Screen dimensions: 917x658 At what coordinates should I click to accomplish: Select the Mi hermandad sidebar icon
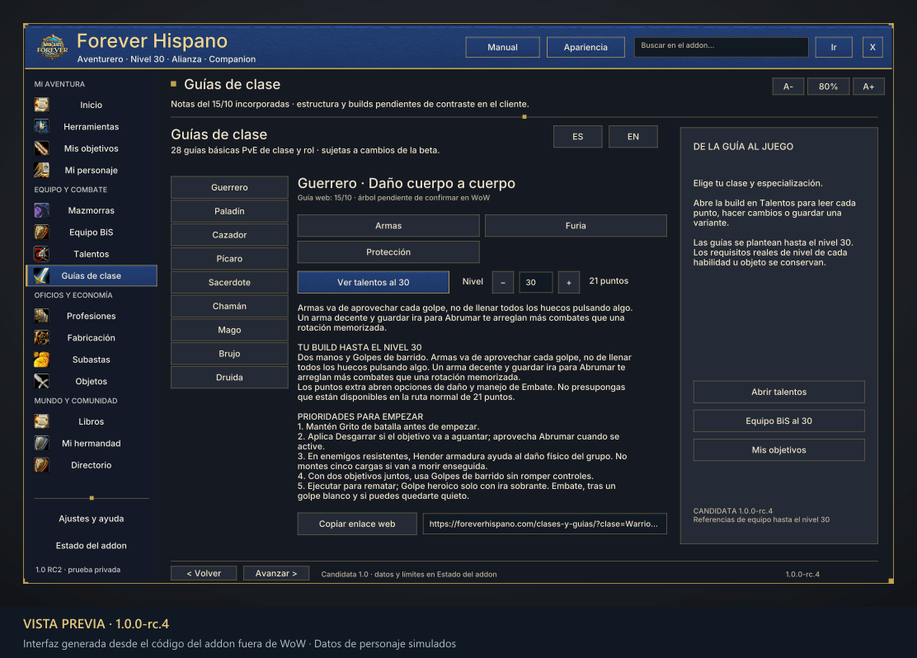[41, 444]
